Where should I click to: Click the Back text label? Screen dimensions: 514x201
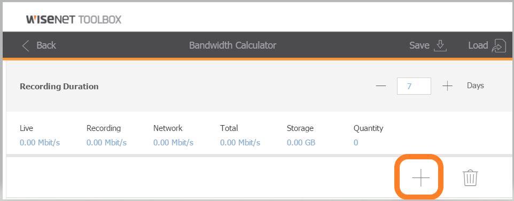[46, 45]
